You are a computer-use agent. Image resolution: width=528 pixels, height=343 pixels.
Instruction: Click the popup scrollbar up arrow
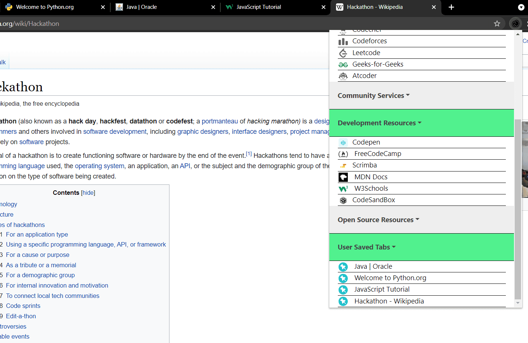coord(518,34)
